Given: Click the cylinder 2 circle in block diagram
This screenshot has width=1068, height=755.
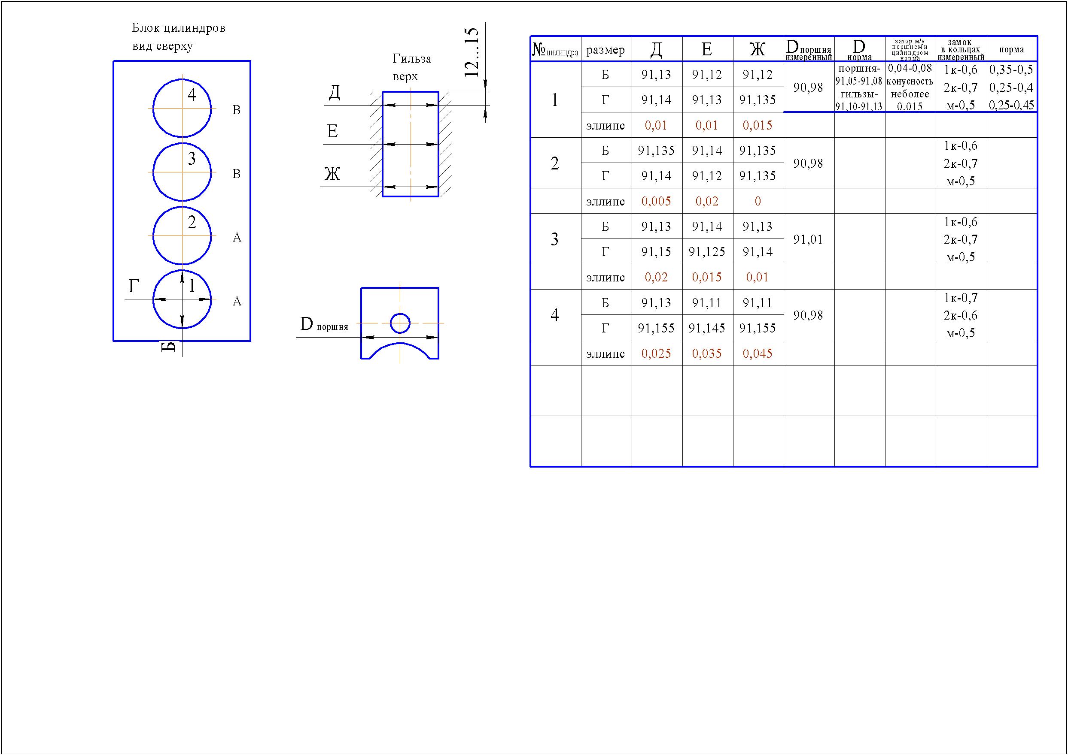Looking at the screenshot, I should (182, 236).
